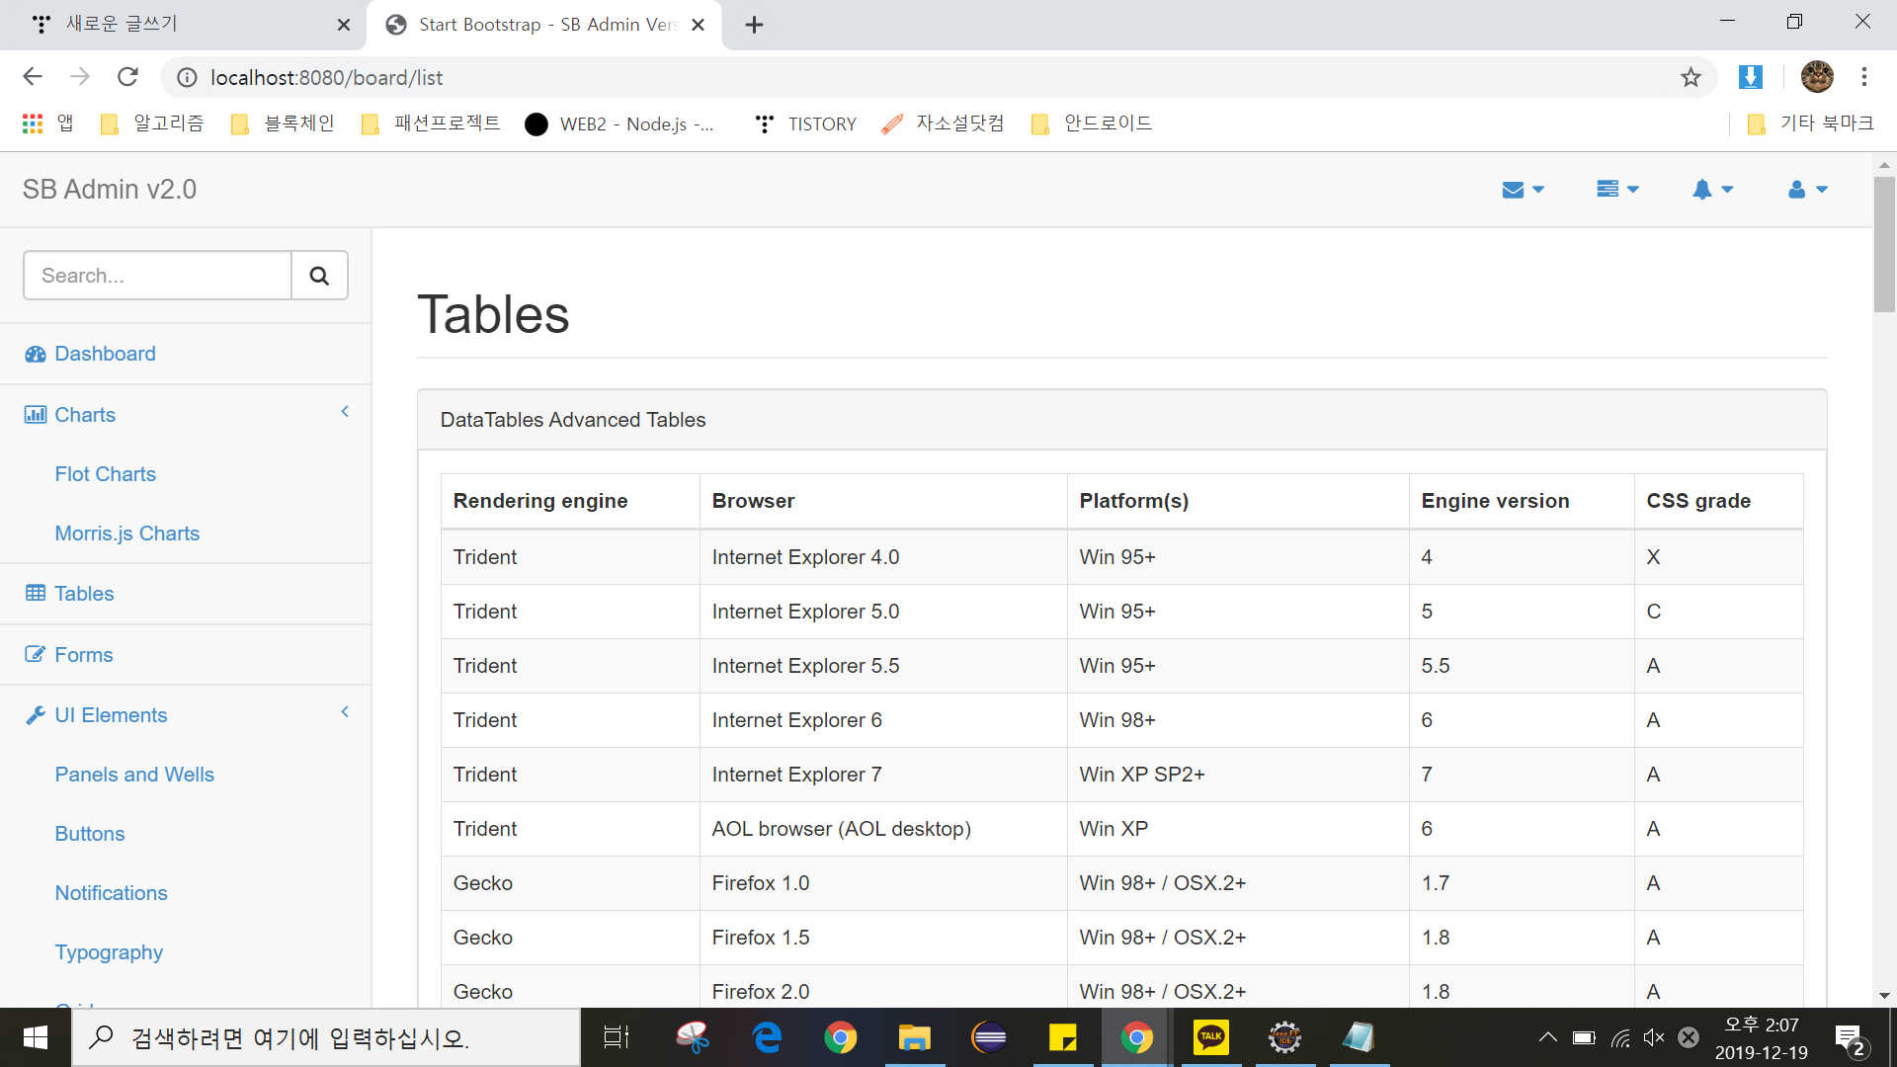The image size is (1897, 1067).
Task: Open the messages envelope dropdown
Action: click(x=1522, y=190)
